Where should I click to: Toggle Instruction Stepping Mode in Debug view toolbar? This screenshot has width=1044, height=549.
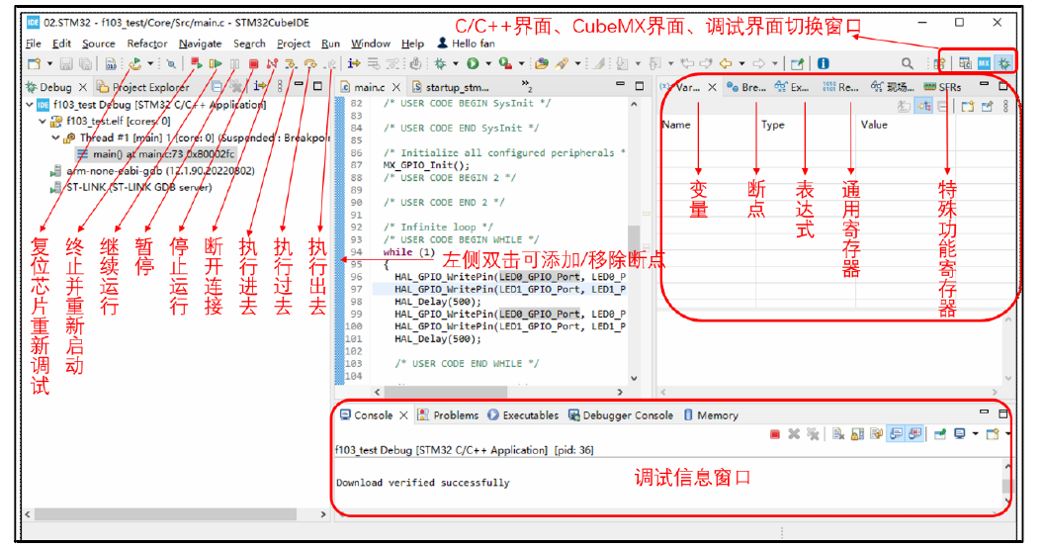point(260,86)
